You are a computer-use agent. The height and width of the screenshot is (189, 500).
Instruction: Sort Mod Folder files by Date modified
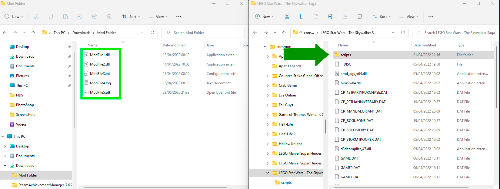coord(174,45)
